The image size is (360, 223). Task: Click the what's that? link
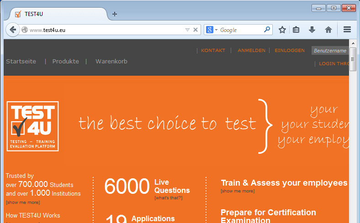click(x=169, y=198)
